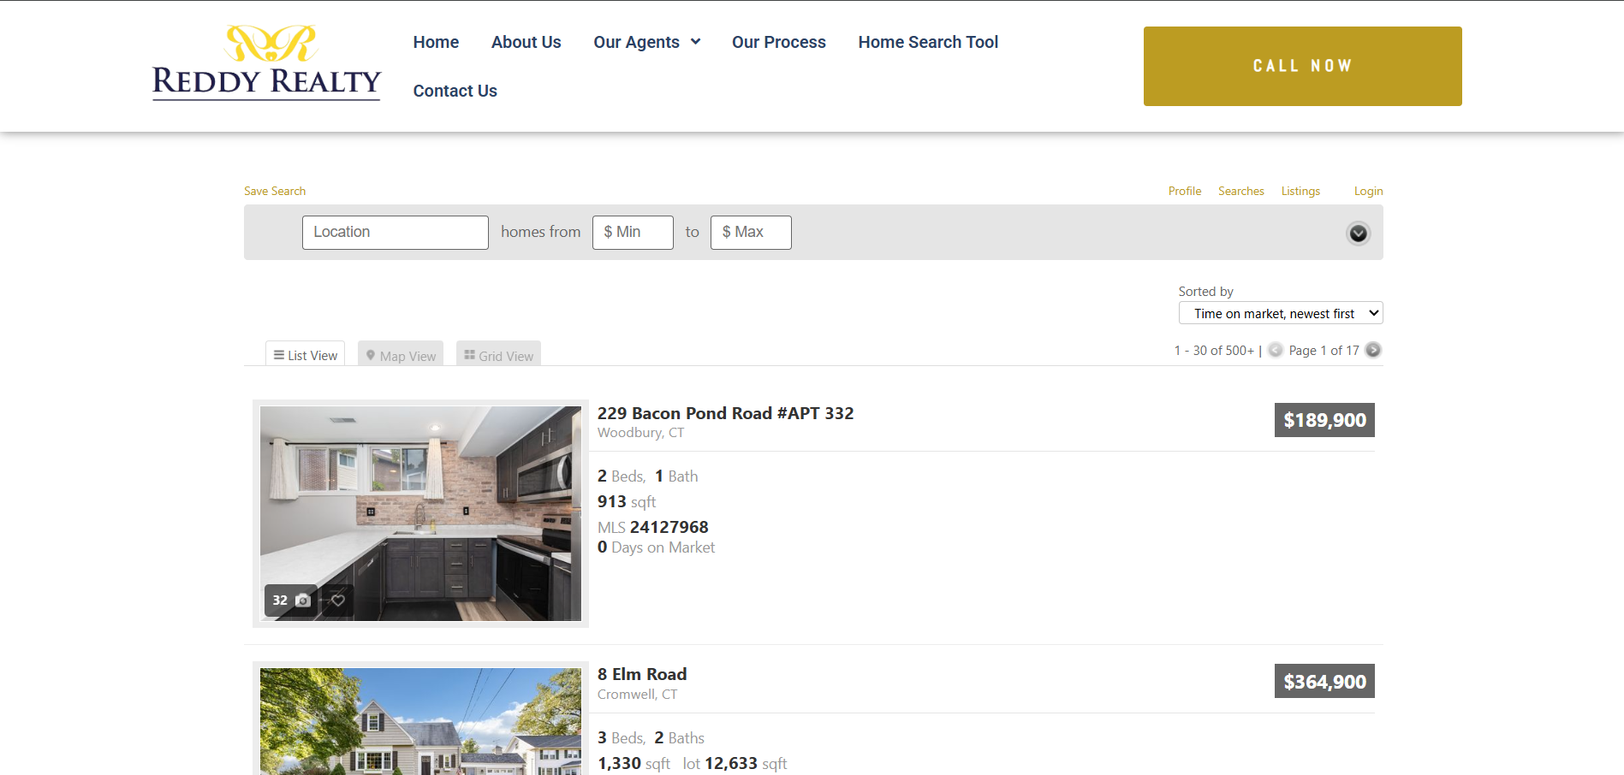This screenshot has width=1624, height=775.
Task: Select the Home Search Tool menu item
Action: (928, 41)
